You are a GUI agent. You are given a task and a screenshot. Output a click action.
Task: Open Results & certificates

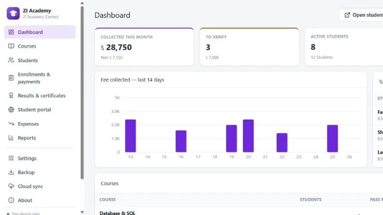[x=40, y=96]
